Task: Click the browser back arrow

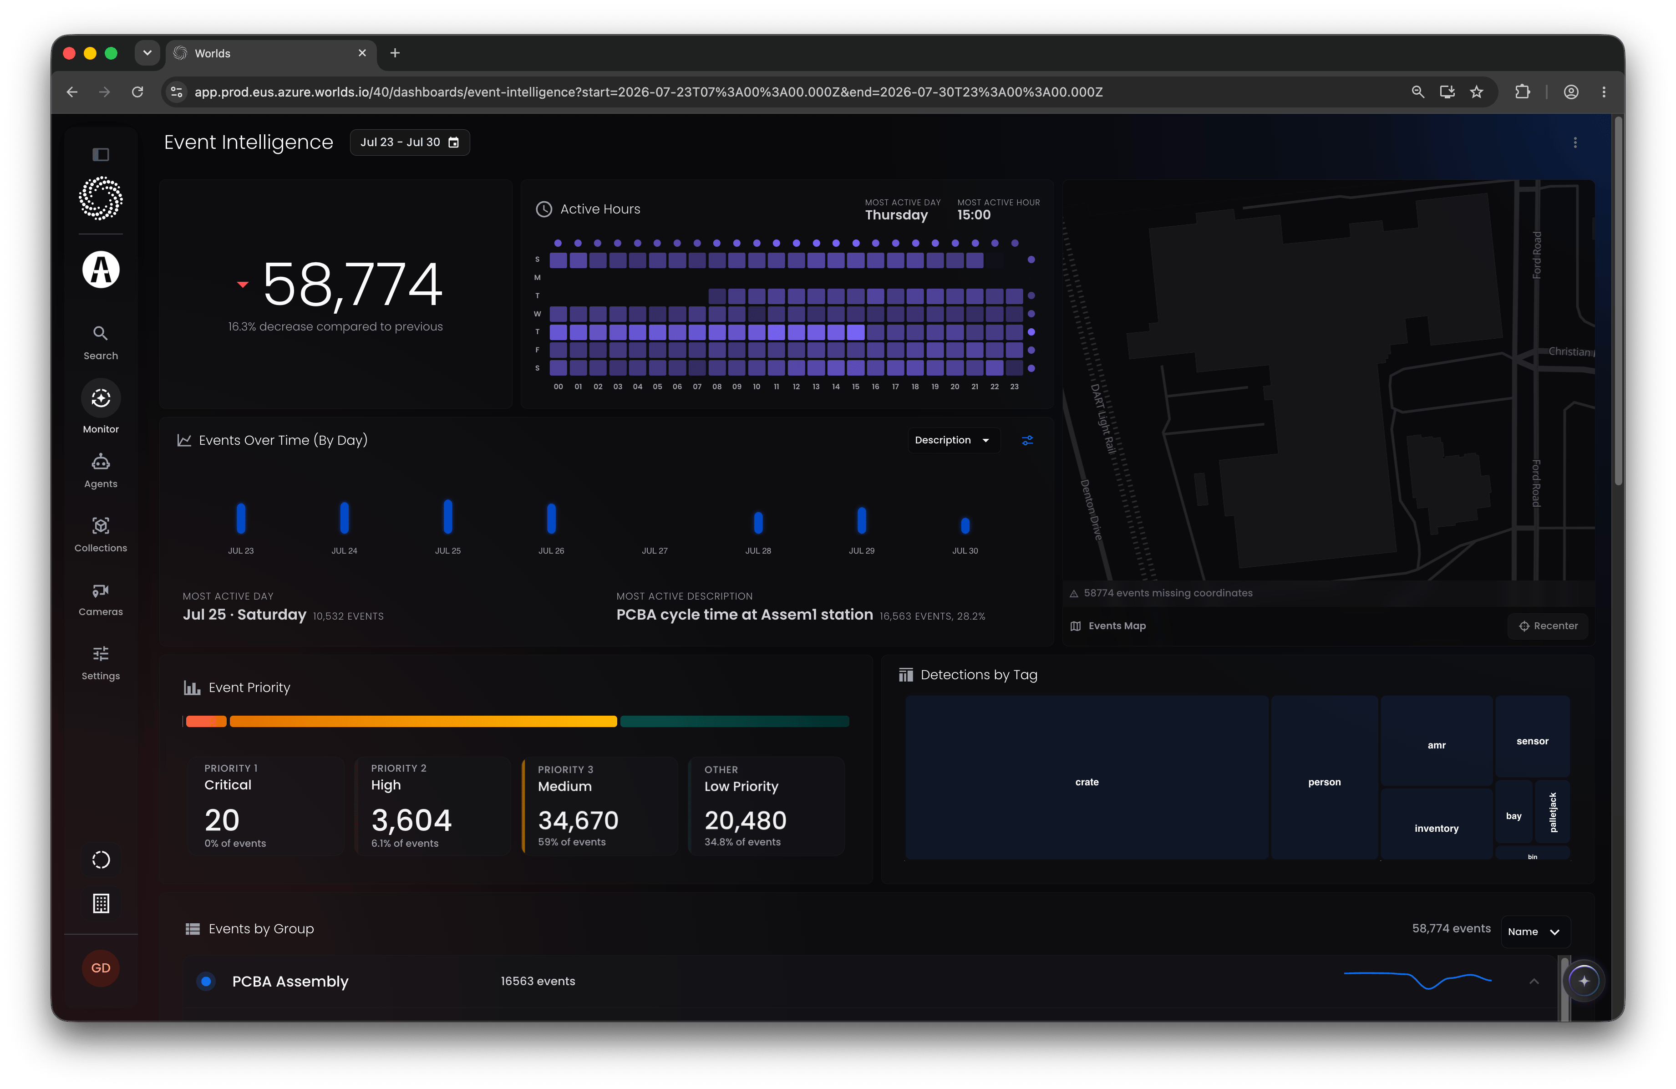Action: coord(72,92)
